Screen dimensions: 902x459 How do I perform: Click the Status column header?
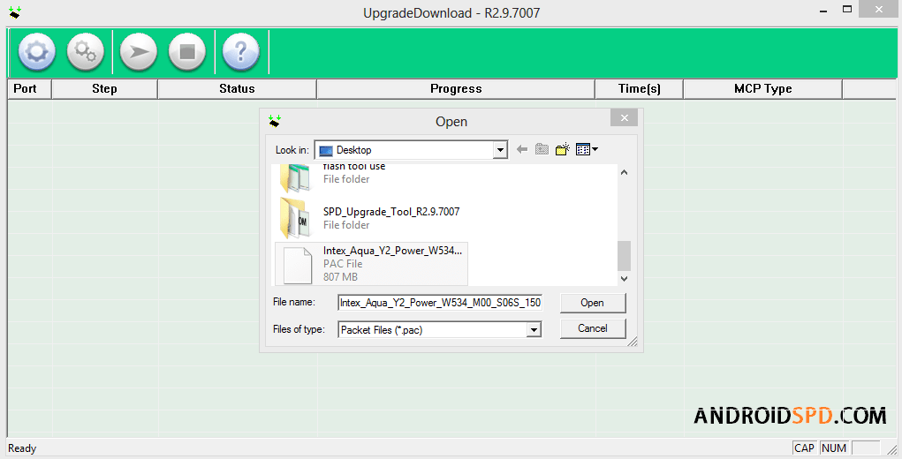tap(237, 89)
